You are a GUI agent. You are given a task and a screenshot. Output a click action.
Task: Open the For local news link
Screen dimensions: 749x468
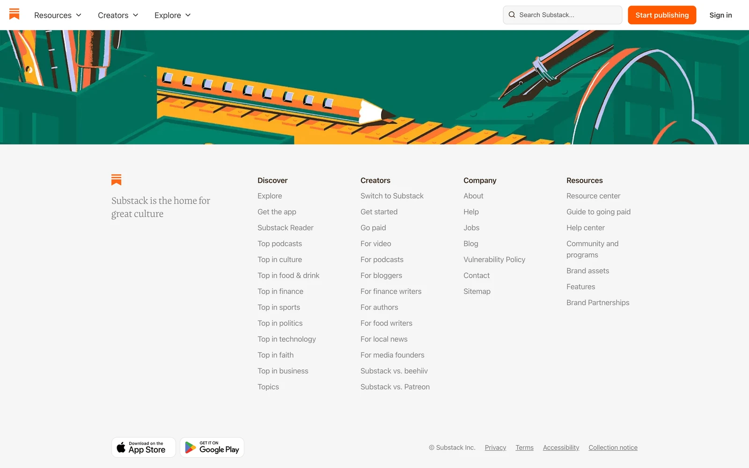(x=384, y=339)
